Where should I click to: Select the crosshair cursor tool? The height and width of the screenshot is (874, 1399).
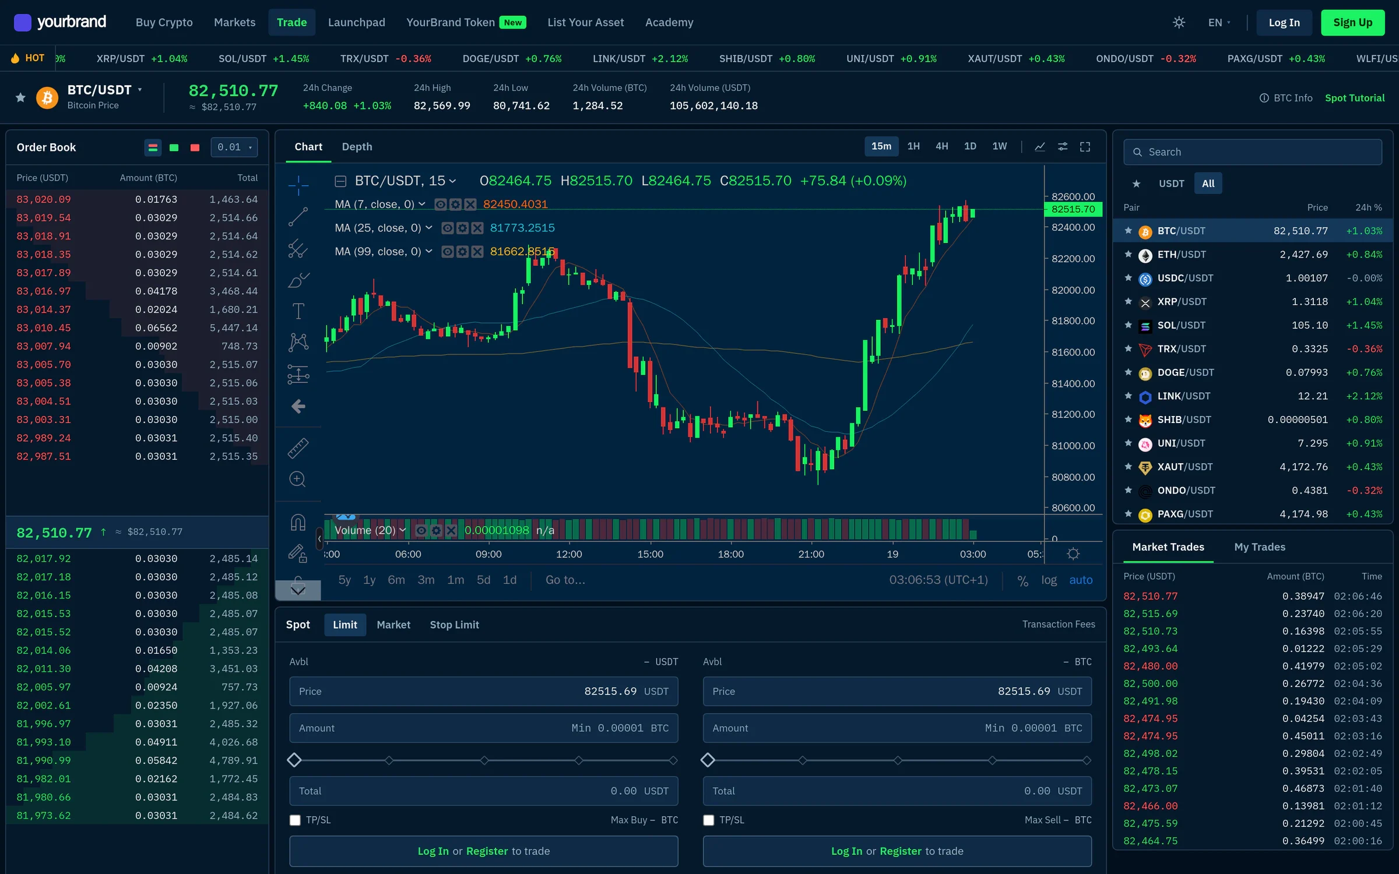click(298, 185)
